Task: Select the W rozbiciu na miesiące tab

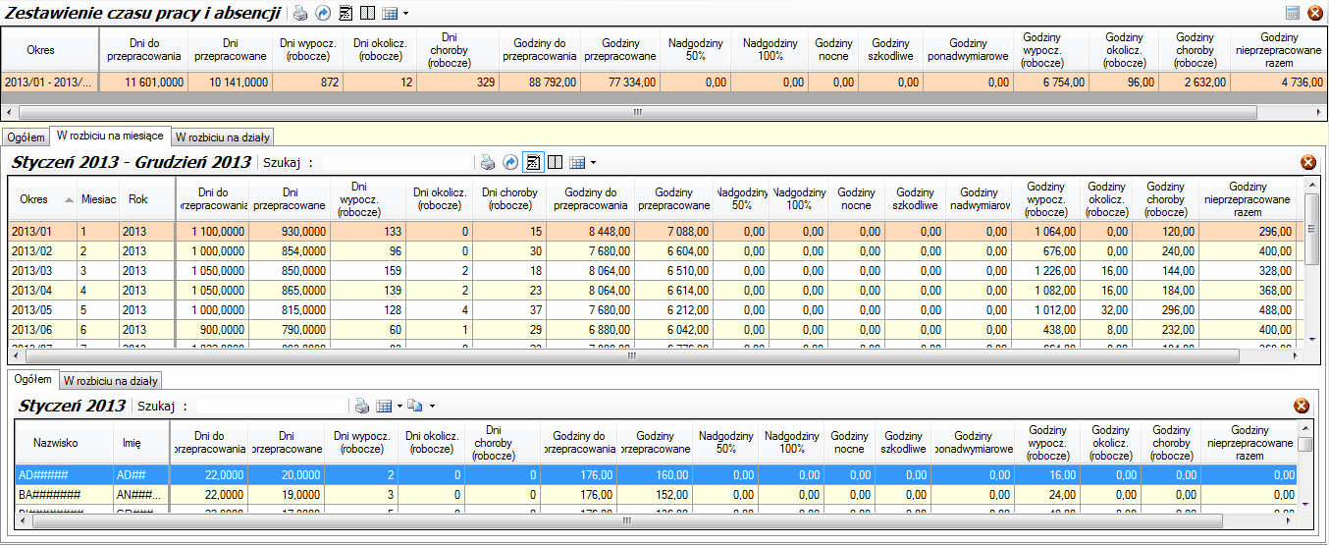Action: tap(110, 136)
